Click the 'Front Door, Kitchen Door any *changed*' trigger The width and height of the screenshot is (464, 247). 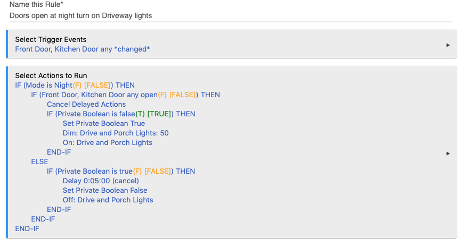[x=83, y=49]
